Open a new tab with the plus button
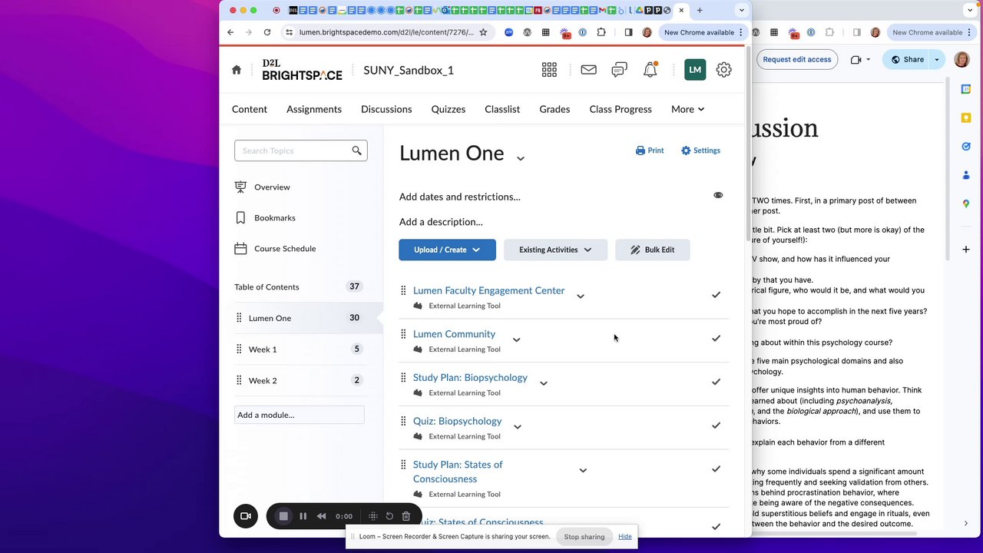983x553 pixels. click(700, 11)
